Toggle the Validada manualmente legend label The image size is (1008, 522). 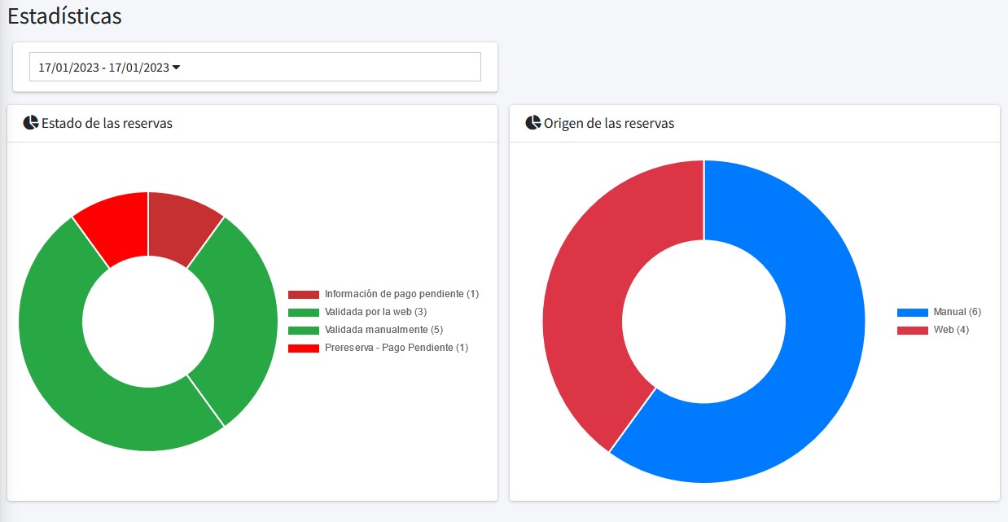383,330
